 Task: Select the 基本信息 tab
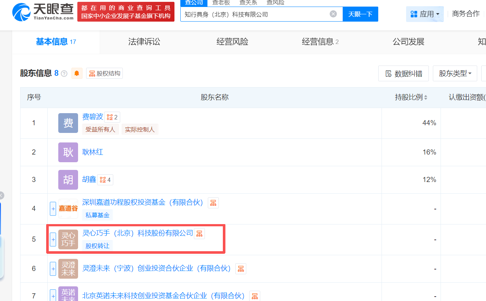[x=56, y=42]
